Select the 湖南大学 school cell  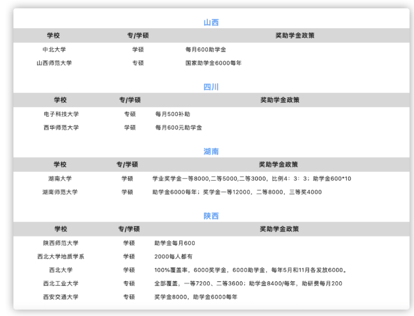pyautogui.click(x=60, y=179)
